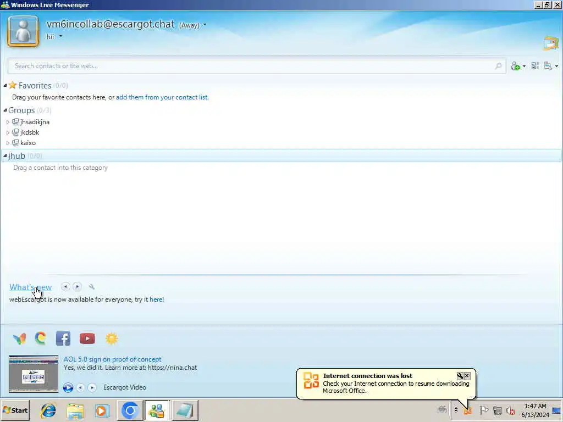Click the vm6incollab@escargot.chat display name

[x=110, y=24]
